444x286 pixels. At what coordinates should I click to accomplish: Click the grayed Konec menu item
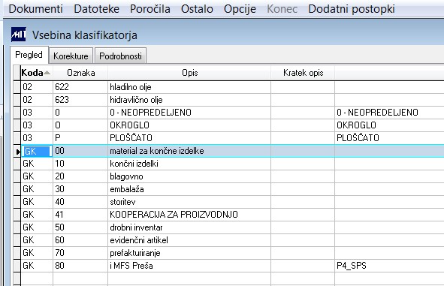point(282,9)
